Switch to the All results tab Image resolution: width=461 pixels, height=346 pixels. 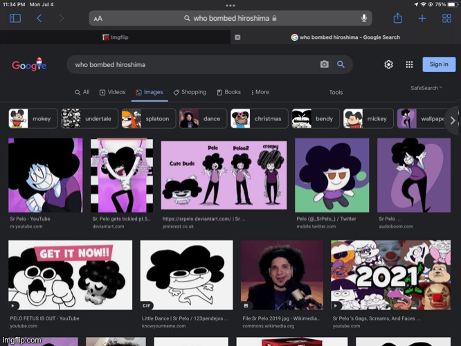[x=82, y=92]
